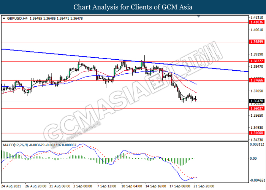This screenshot has height=190, width=266.
Task: Click the Chart Analysis for Clients of GCM Asia title
Action: point(133,7)
